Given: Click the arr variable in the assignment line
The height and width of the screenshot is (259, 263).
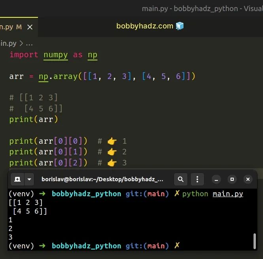Looking at the screenshot, I should click(x=17, y=77).
